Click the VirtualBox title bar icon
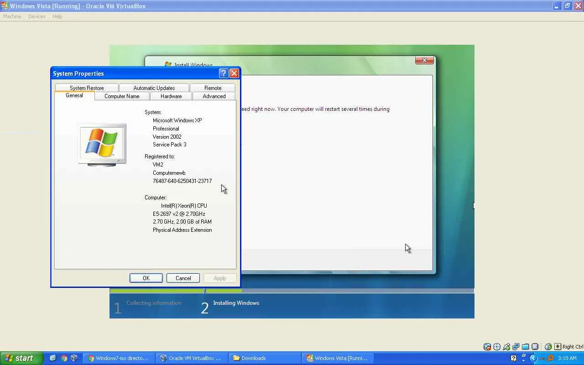The width and height of the screenshot is (584, 365). point(5,6)
